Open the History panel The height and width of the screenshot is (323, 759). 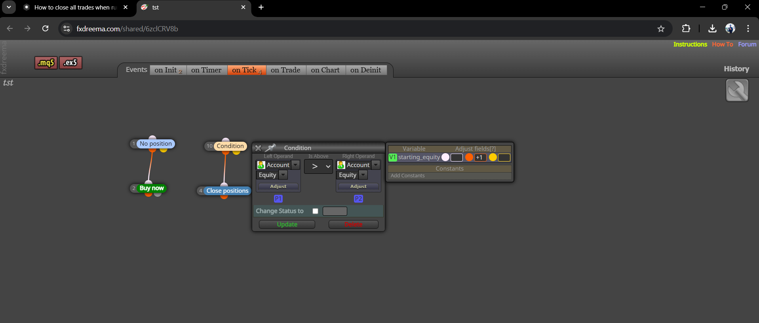[736, 69]
